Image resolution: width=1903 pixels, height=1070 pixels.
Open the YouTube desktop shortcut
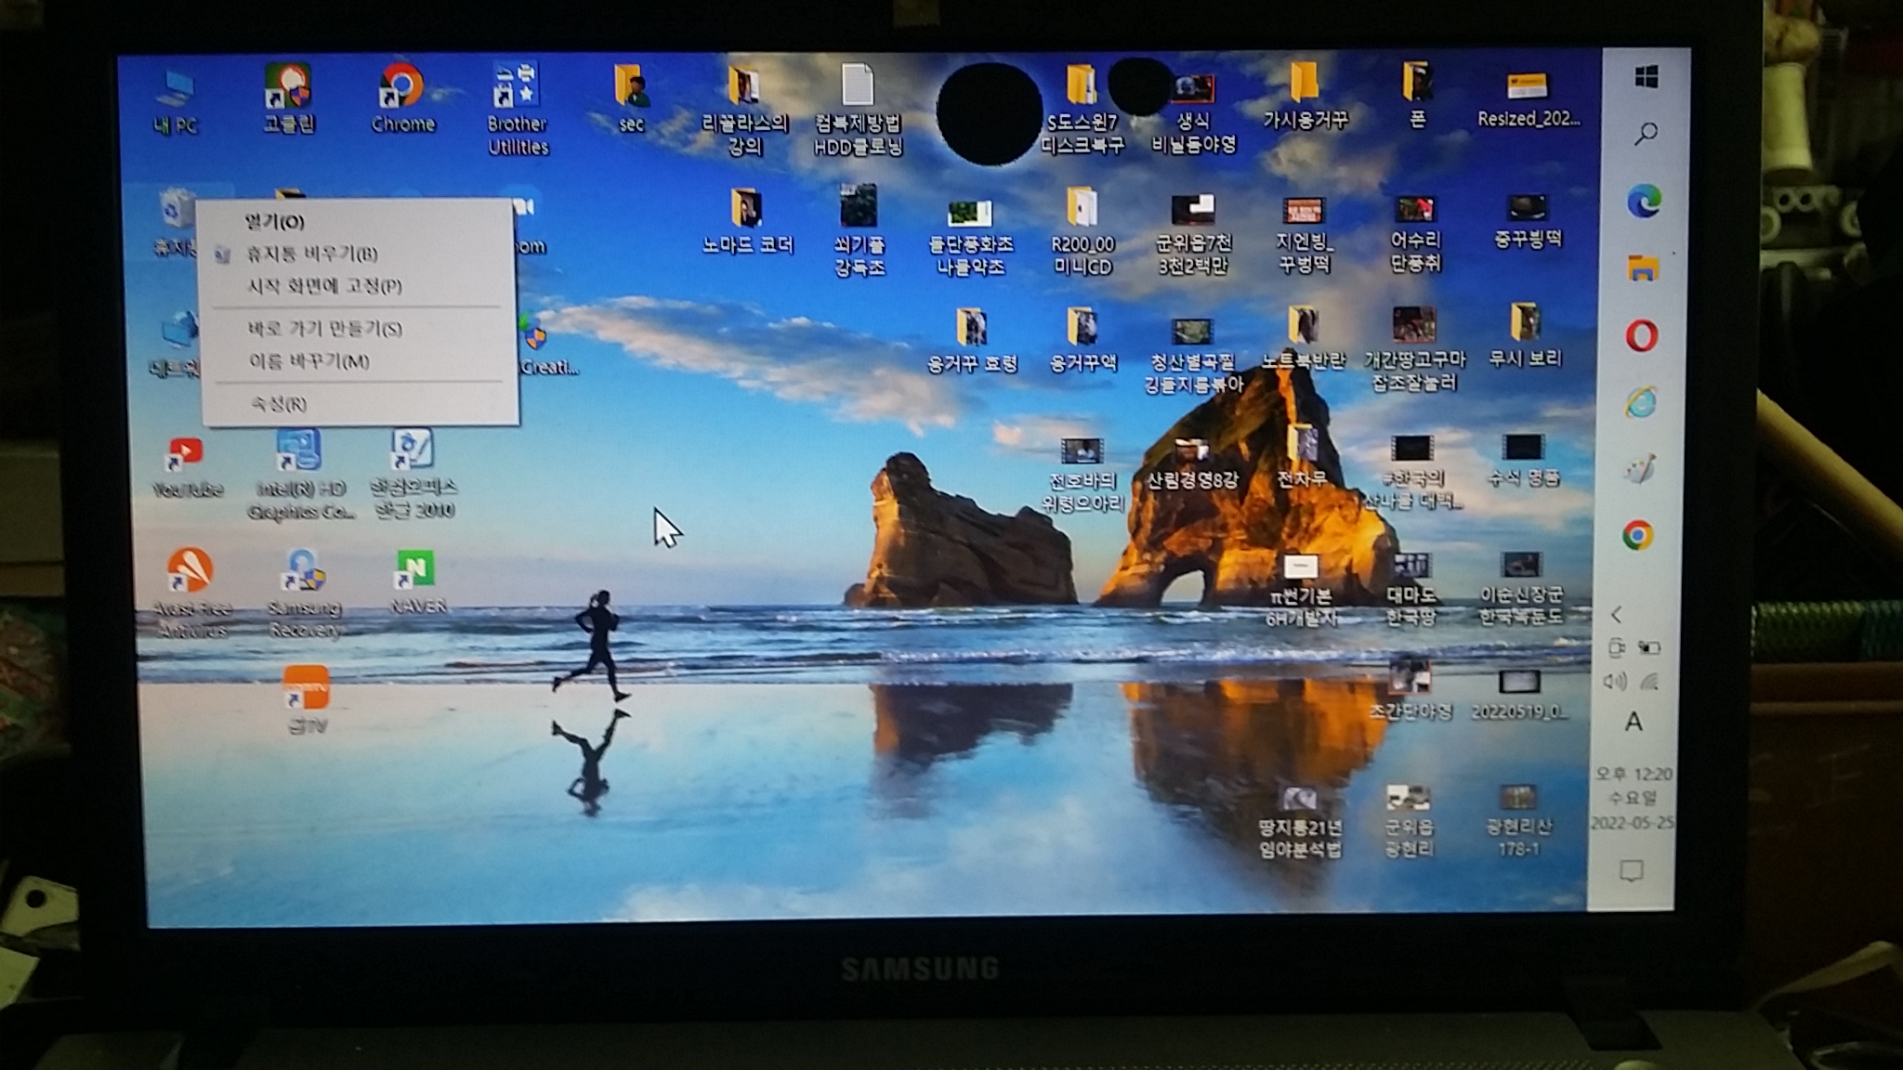coord(187,468)
